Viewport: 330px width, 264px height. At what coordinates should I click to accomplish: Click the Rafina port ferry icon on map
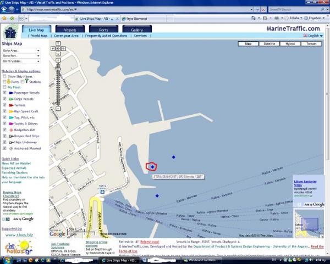click(x=102, y=192)
